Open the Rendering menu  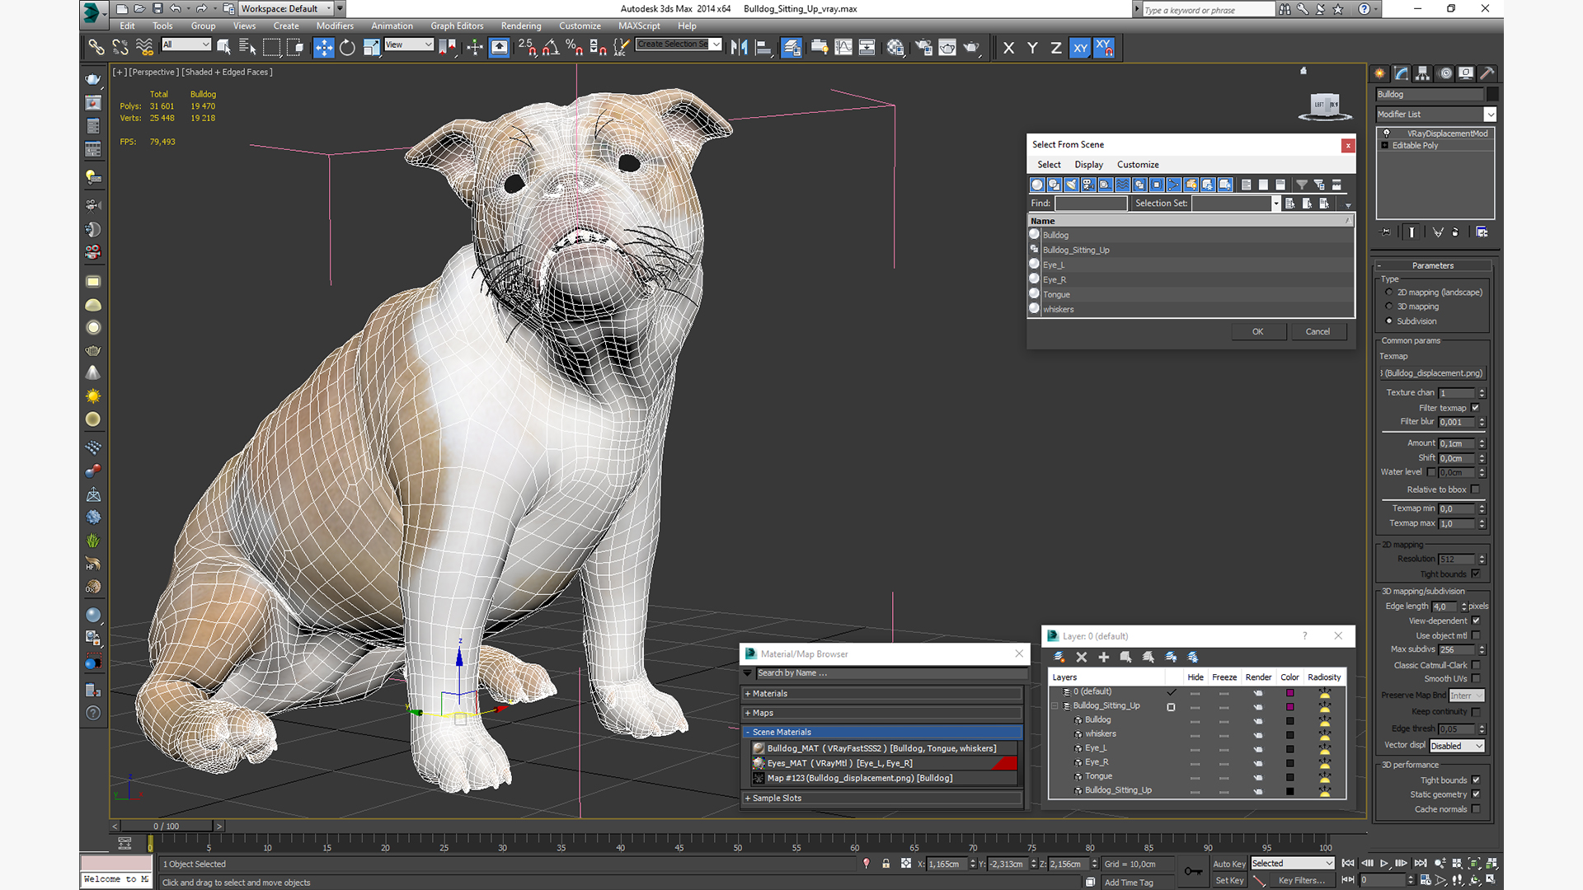521,26
